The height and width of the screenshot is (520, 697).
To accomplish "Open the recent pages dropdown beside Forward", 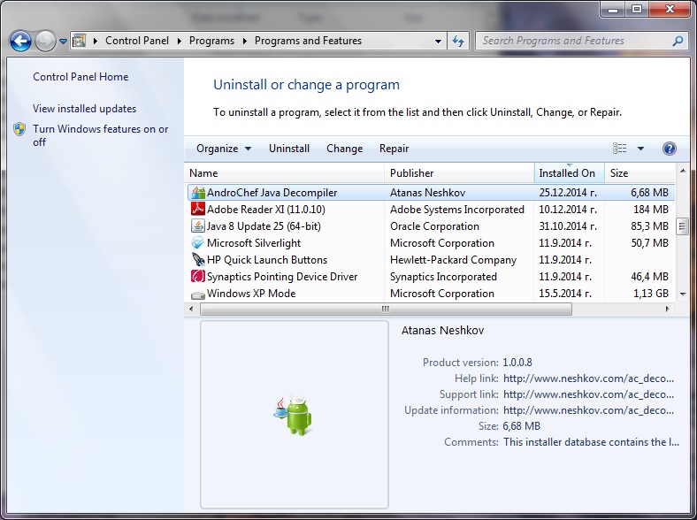I will 63,42.
